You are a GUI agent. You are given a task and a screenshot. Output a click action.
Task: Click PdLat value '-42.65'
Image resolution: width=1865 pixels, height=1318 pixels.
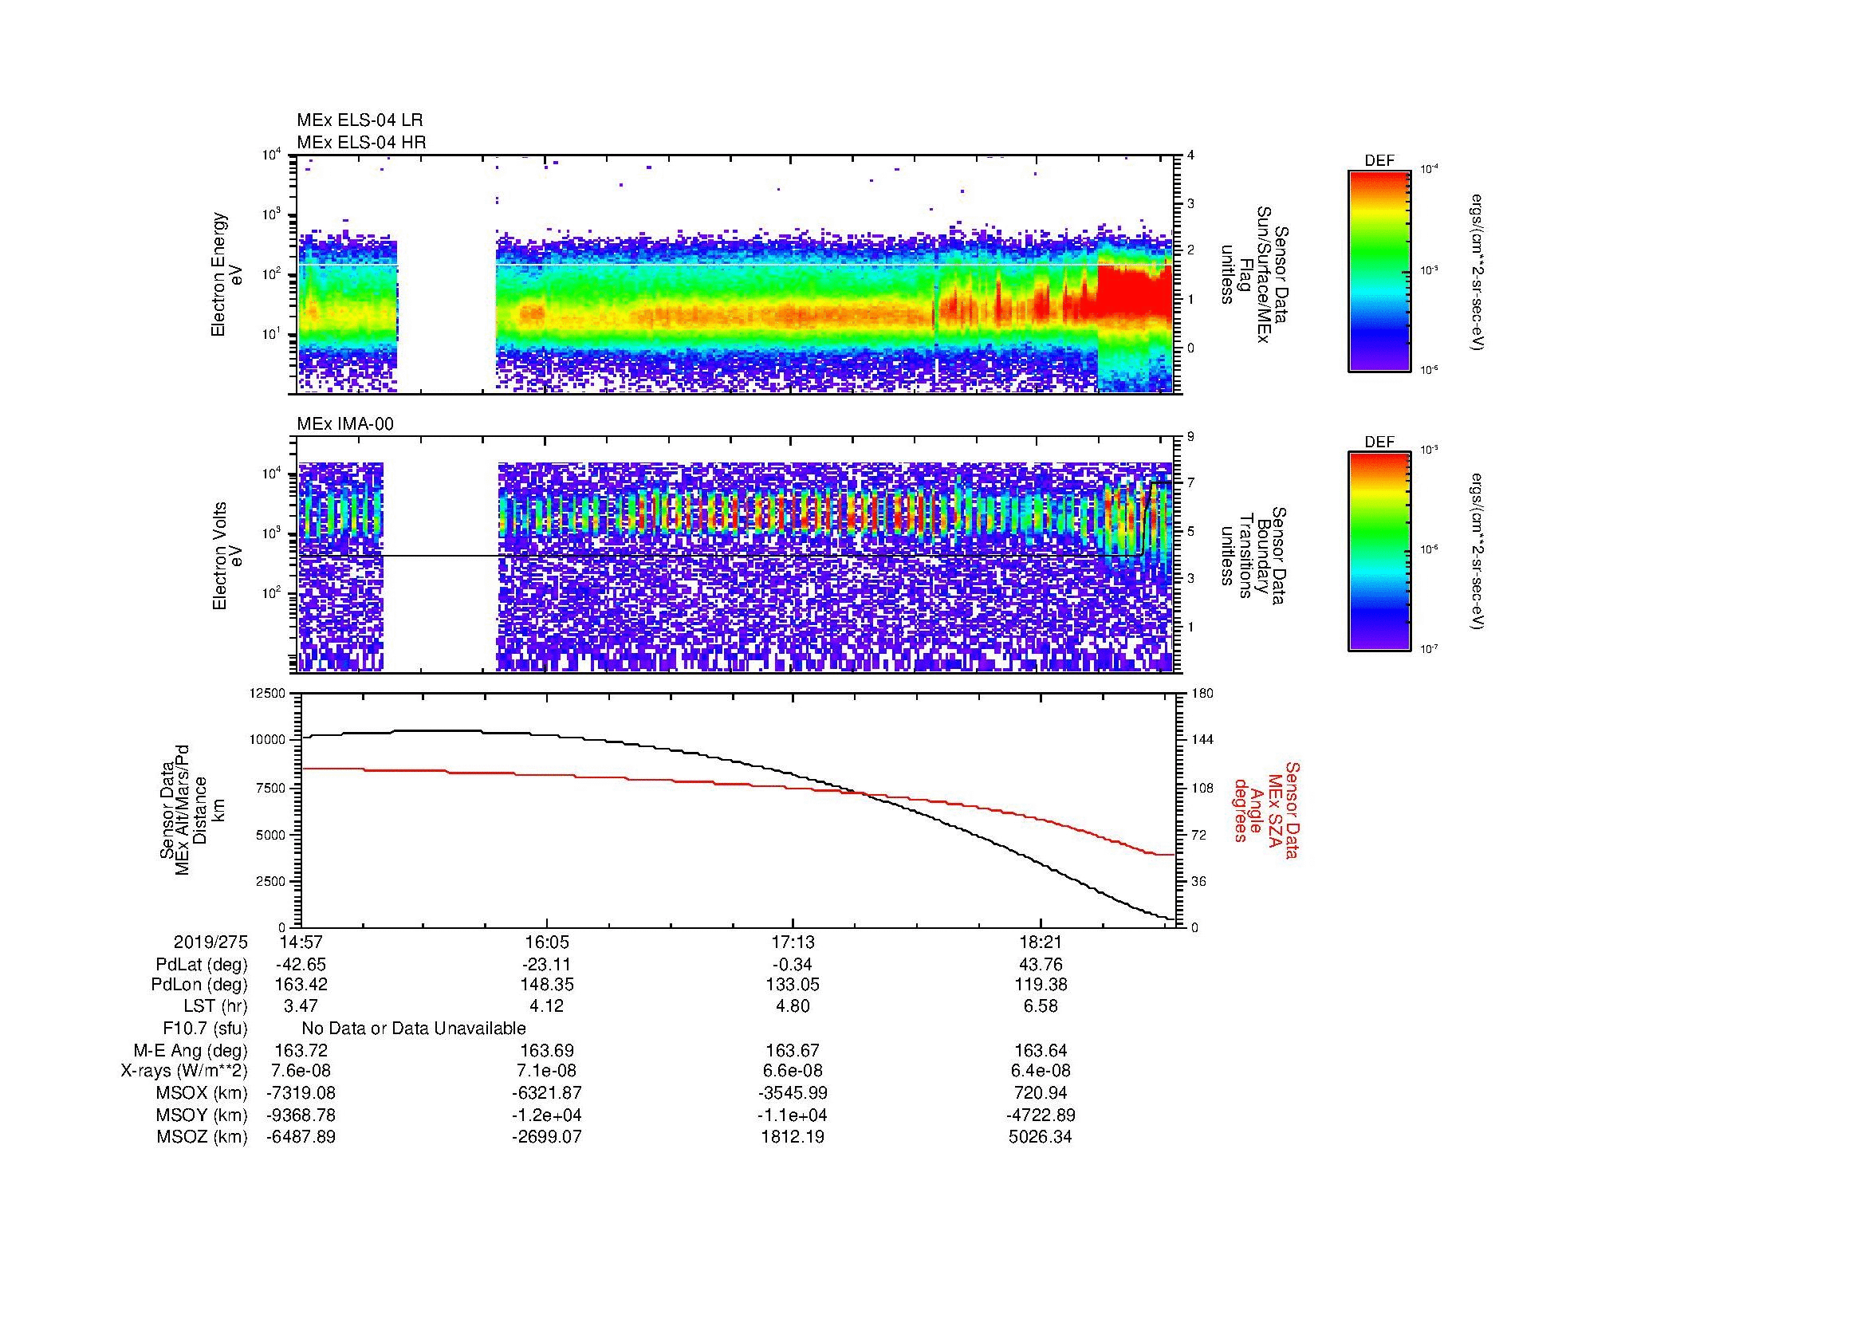pyautogui.click(x=301, y=965)
